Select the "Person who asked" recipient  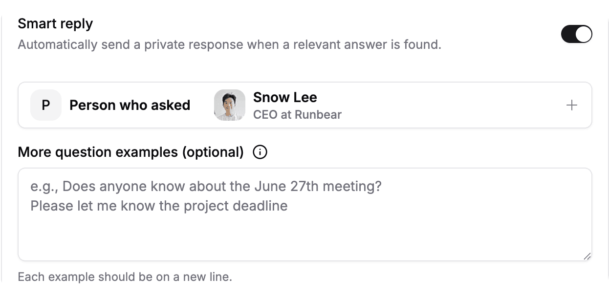point(130,105)
